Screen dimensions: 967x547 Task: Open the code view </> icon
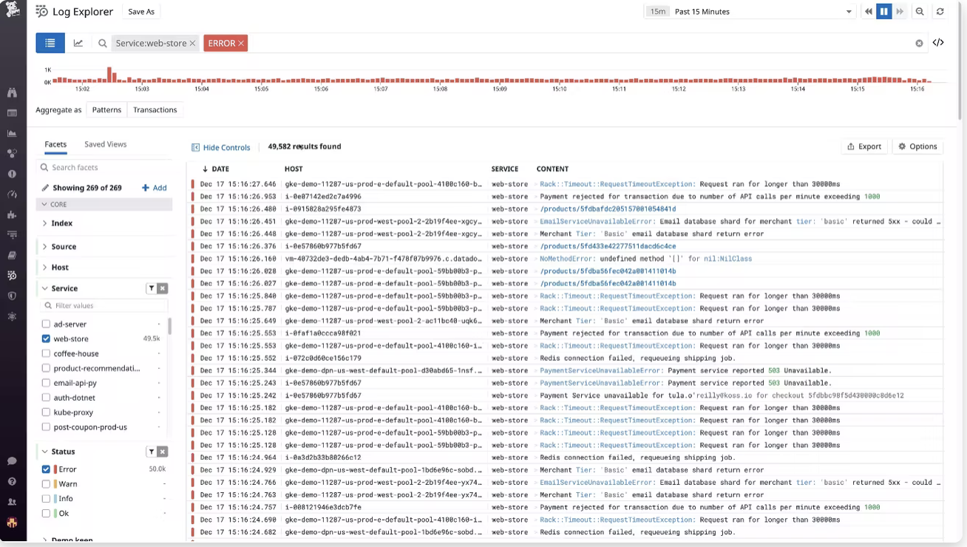(x=938, y=43)
